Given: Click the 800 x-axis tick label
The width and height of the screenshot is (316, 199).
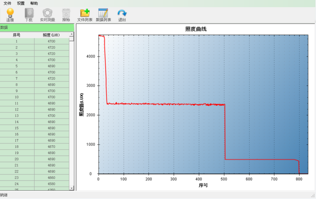Looking at the screenshot, I should [299, 179].
